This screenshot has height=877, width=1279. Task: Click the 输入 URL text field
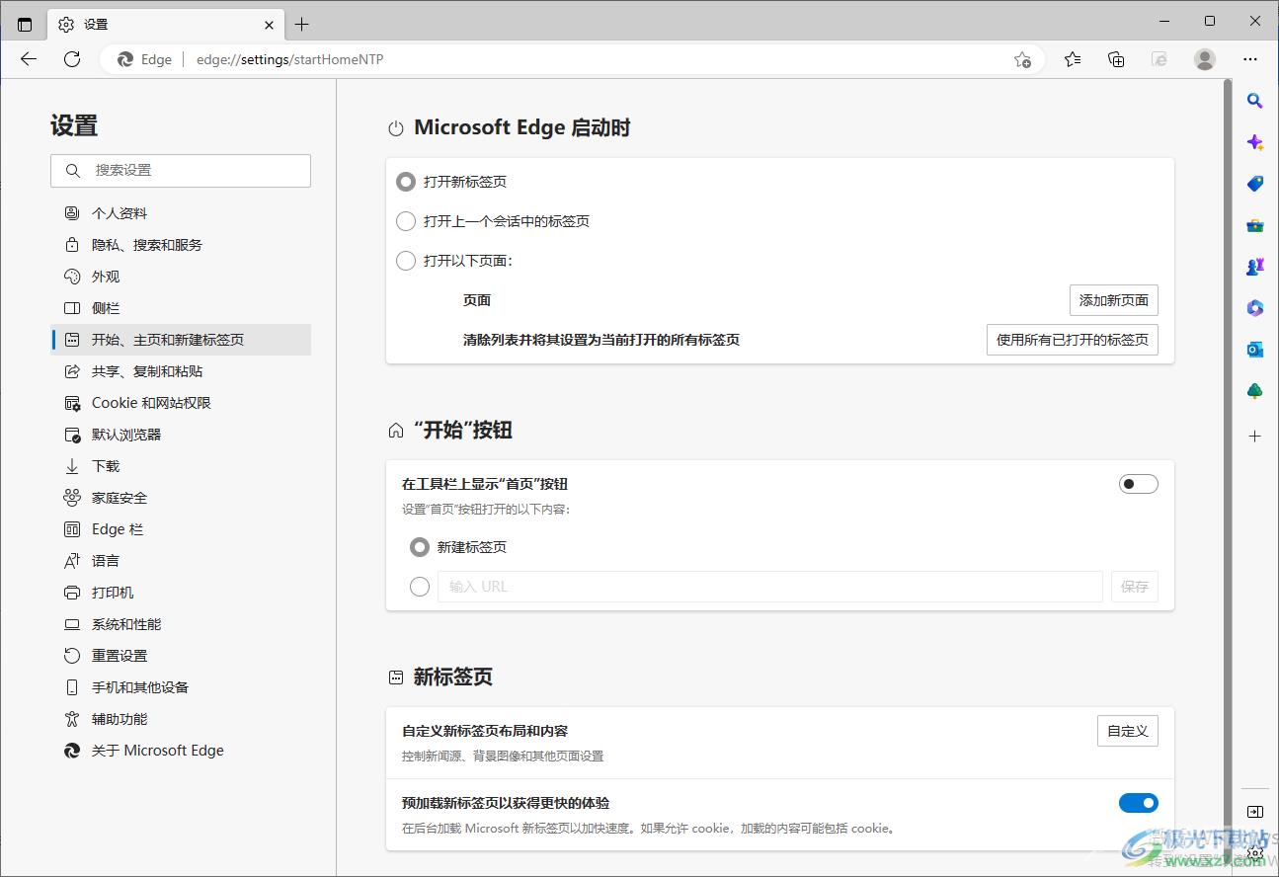tap(770, 587)
